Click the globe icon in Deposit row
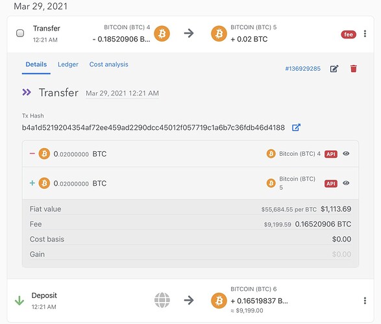 coord(162,300)
